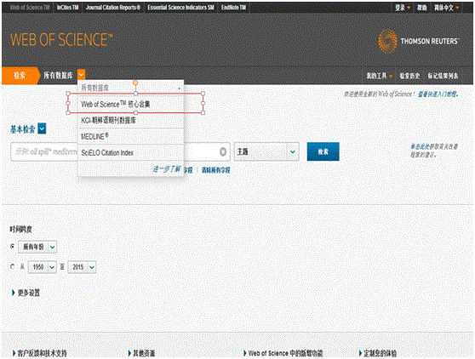Open the 我的工具 tools dropdown
Image resolution: width=475 pixels, height=359 pixels.
(x=380, y=76)
